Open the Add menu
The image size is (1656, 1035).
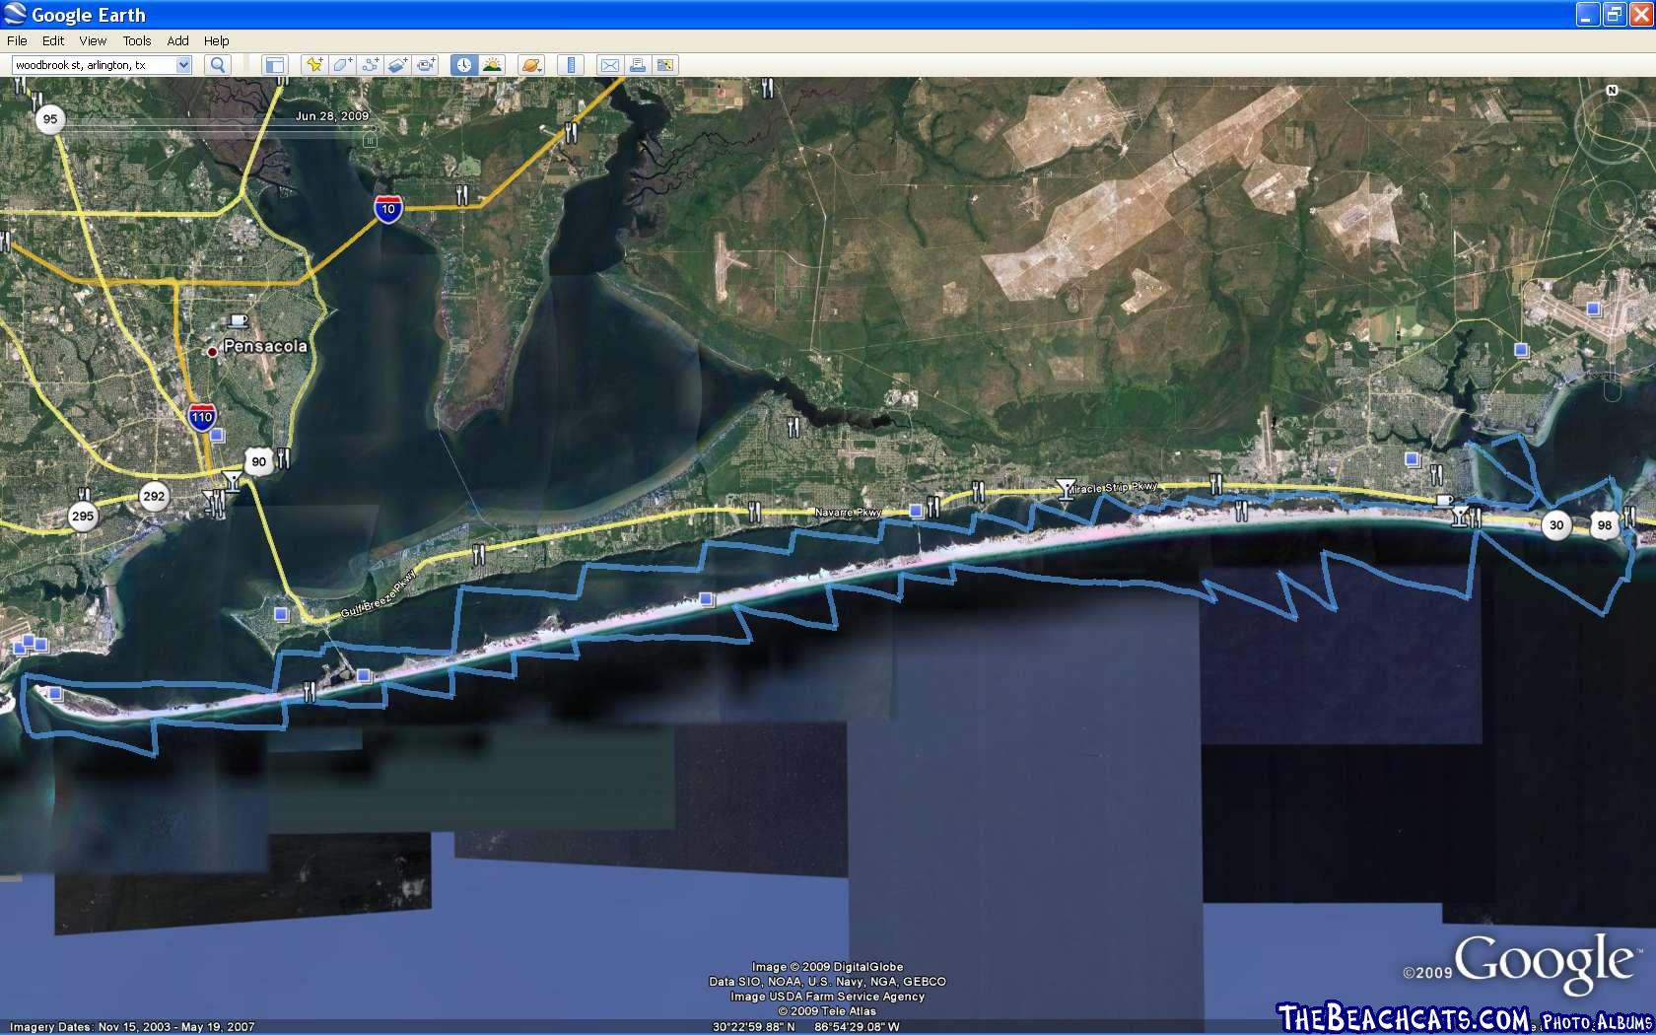point(177,40)
